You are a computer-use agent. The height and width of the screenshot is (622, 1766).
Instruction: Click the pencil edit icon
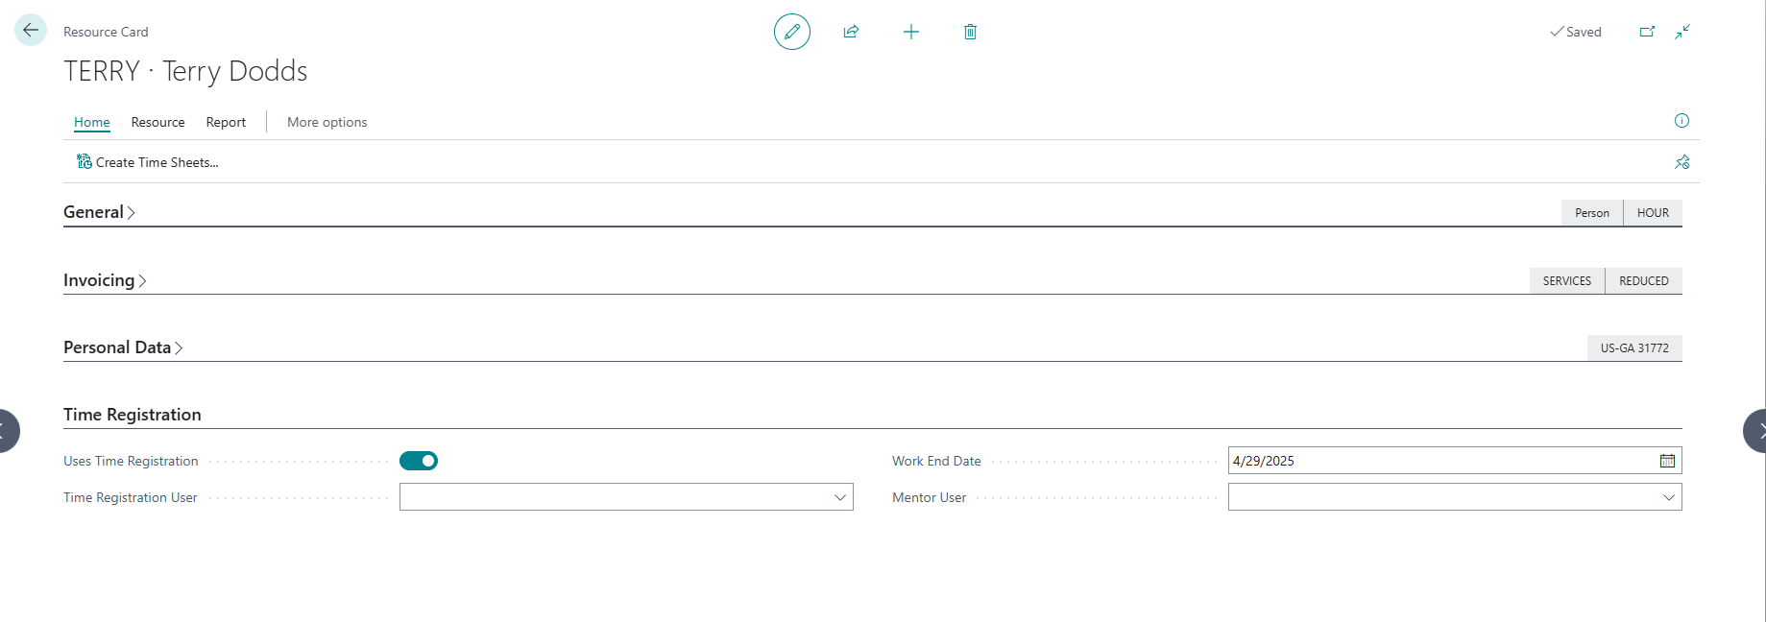792,32
